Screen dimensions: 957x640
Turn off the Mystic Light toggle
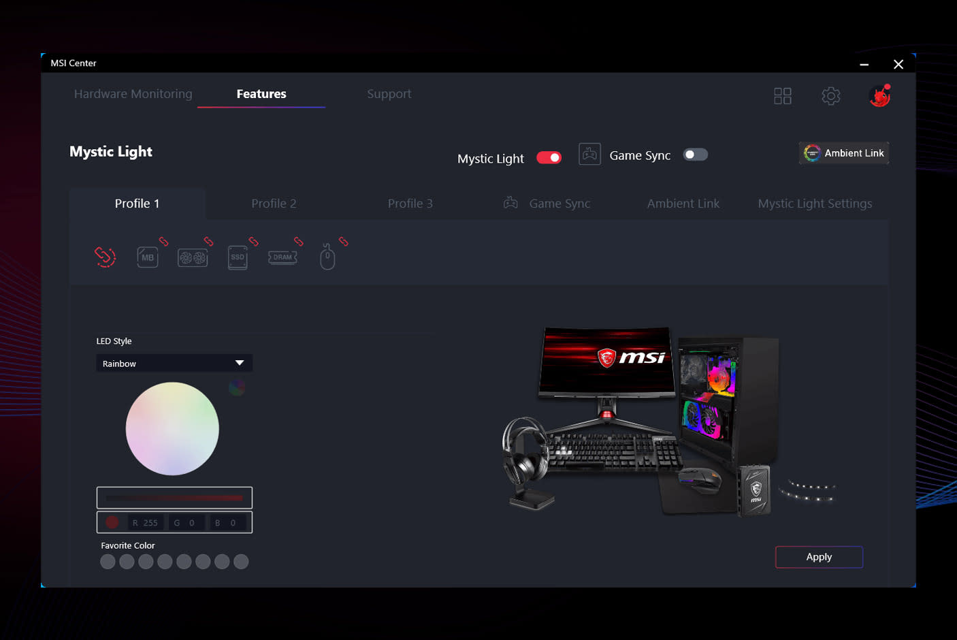coord(549,158)
